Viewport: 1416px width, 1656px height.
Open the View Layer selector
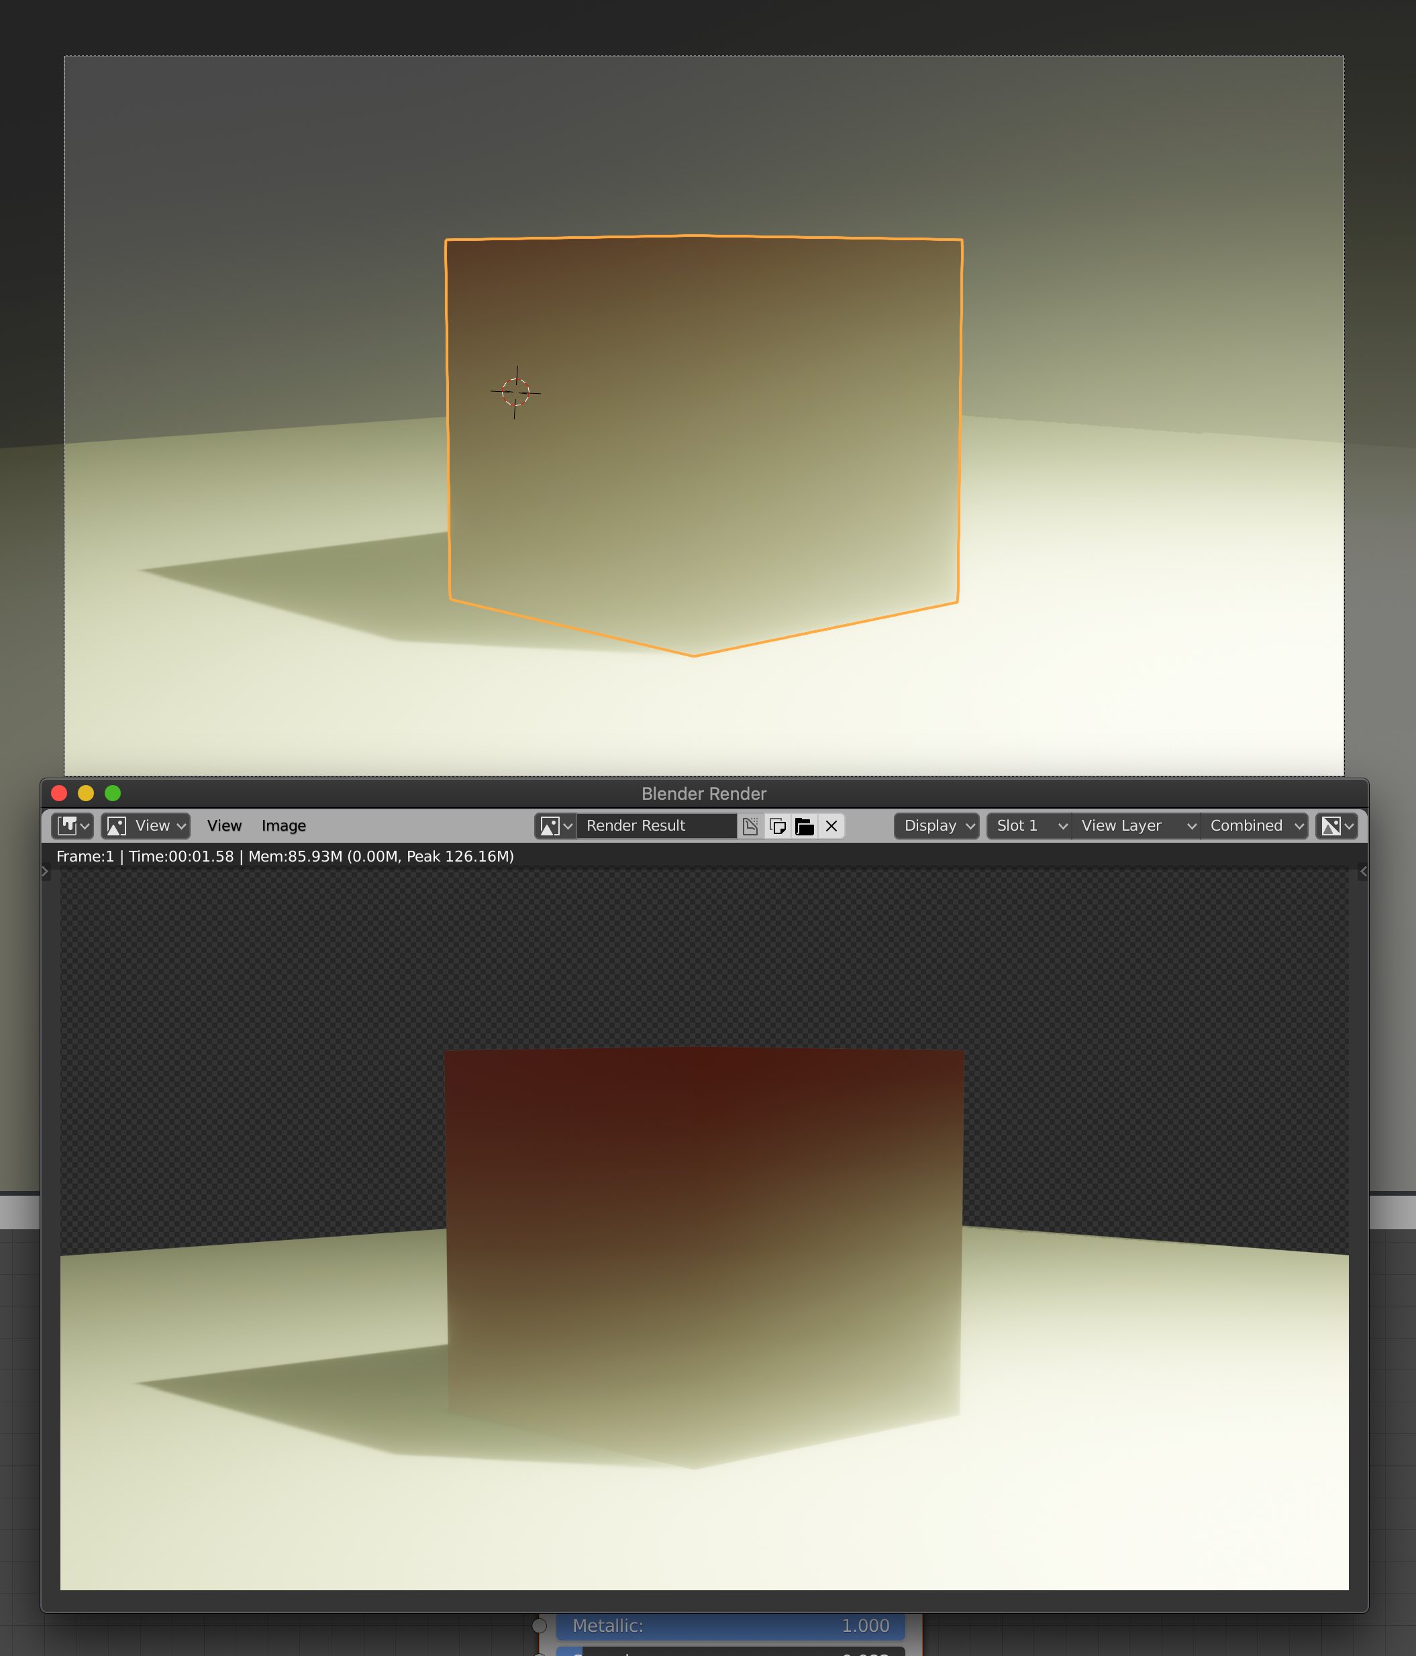1136,825
